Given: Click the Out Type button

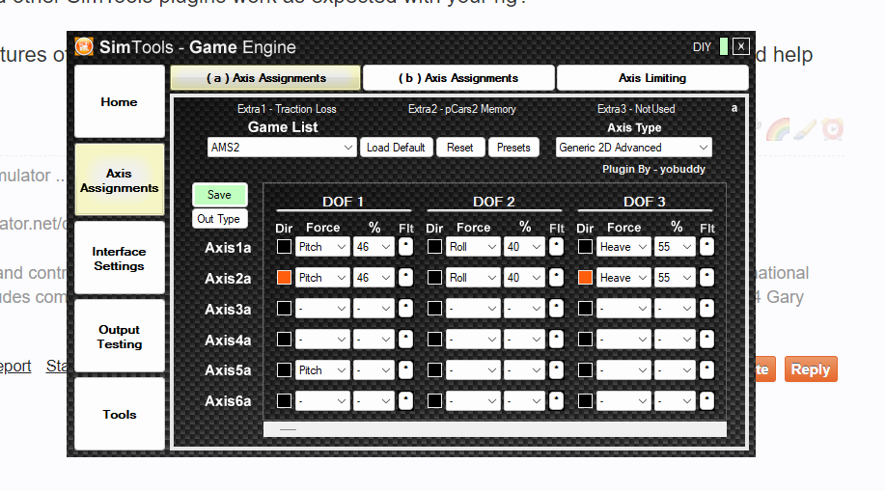Looking at the screenshot, I should click(x=219, y=219).
